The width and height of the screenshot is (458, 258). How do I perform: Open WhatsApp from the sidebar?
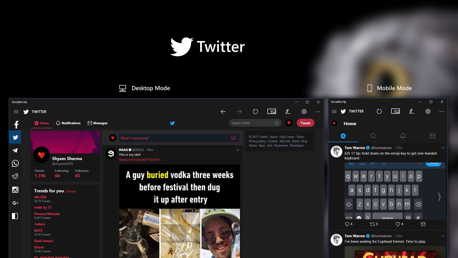(15, 163)
